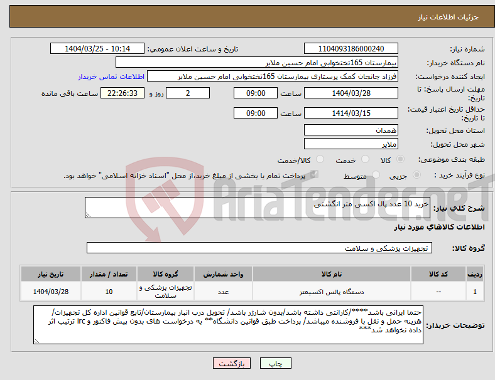Click the row number cell 1

tap(474, 292)
